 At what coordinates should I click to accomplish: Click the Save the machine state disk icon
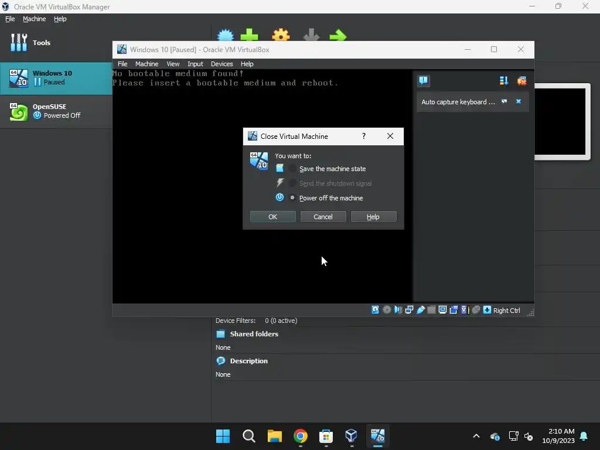pyautogui.click(x=280, y=168)
